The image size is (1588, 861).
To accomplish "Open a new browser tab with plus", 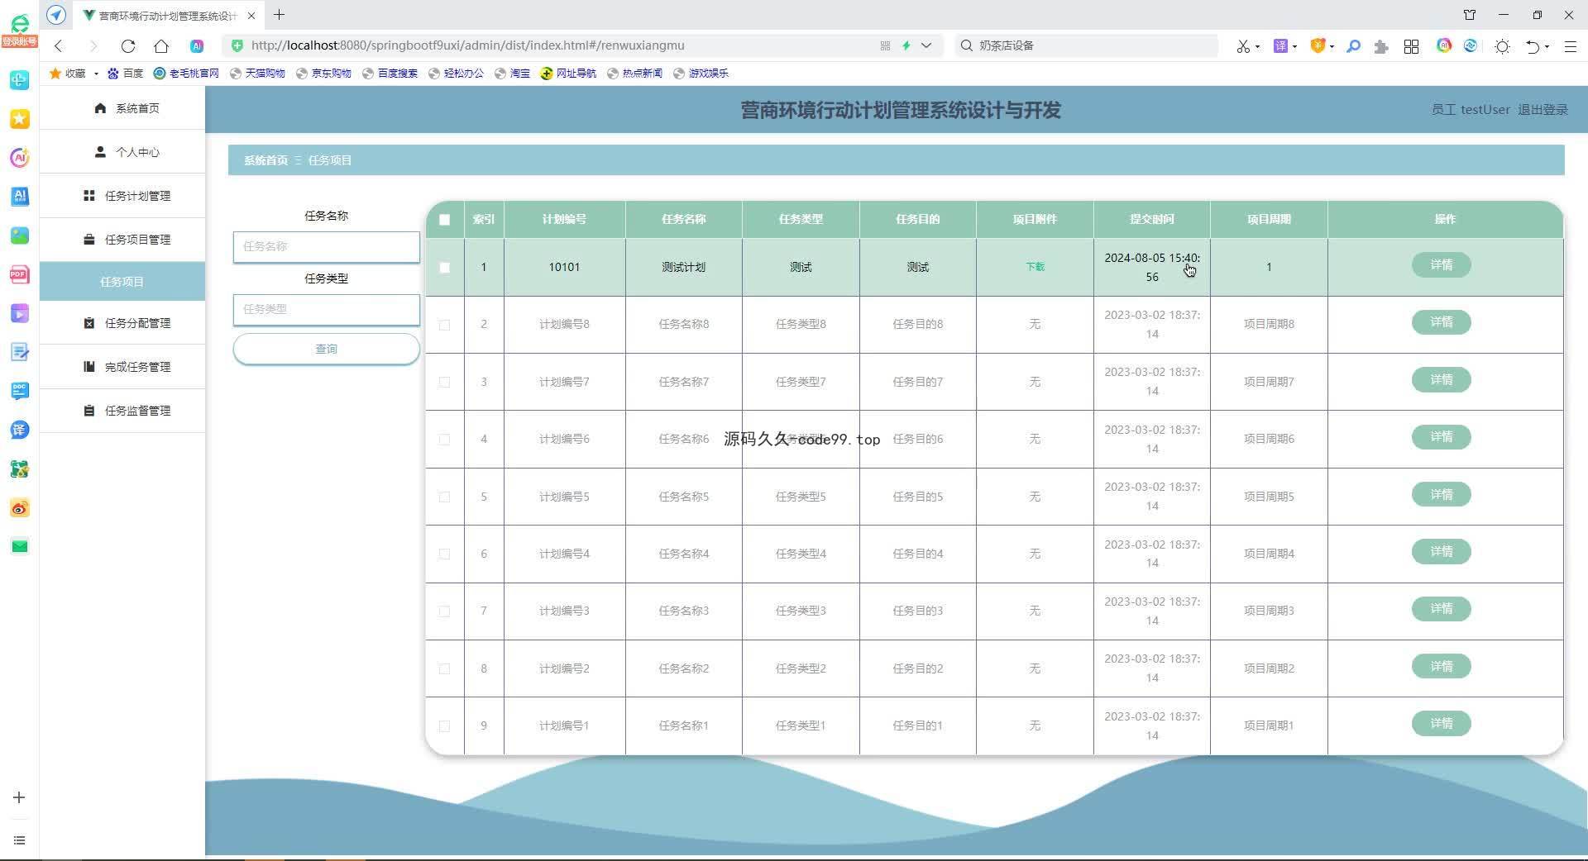I will coord(280,15).
